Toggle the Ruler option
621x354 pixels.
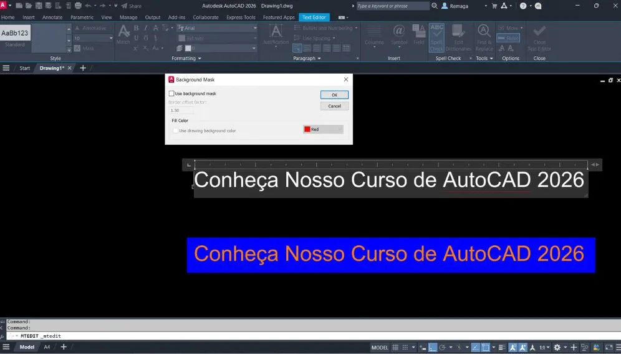(508, 38)
